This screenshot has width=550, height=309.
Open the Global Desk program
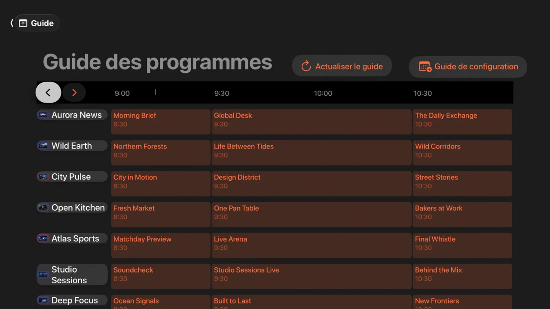[312, 122]
